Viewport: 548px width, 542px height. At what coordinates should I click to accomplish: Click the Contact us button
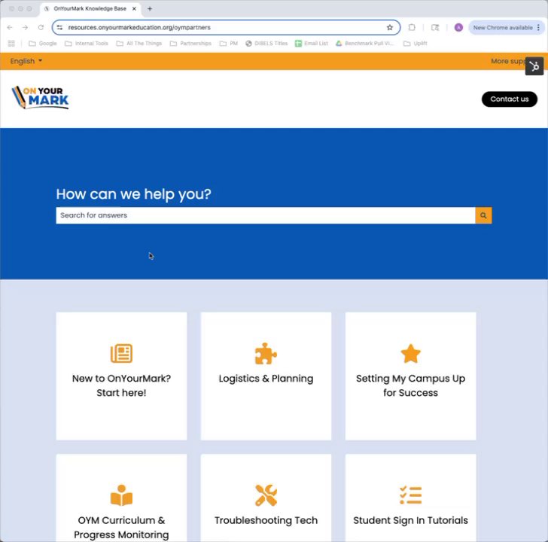pos(509,99)
